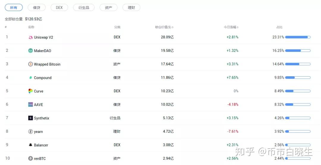This screenshot has height=165, width=321.
Task: Click the Balancer logo icon
Action: tap(30, 145)
